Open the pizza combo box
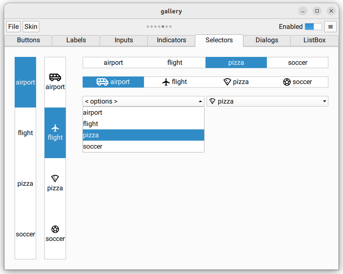The width and height of the screenshot is (343, 274). pyautogui.click(x=267, y=101)
